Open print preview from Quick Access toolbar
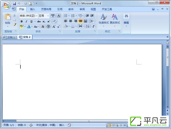Image resolution: width=171 pixels, height=129 pixels. [30, 4]
